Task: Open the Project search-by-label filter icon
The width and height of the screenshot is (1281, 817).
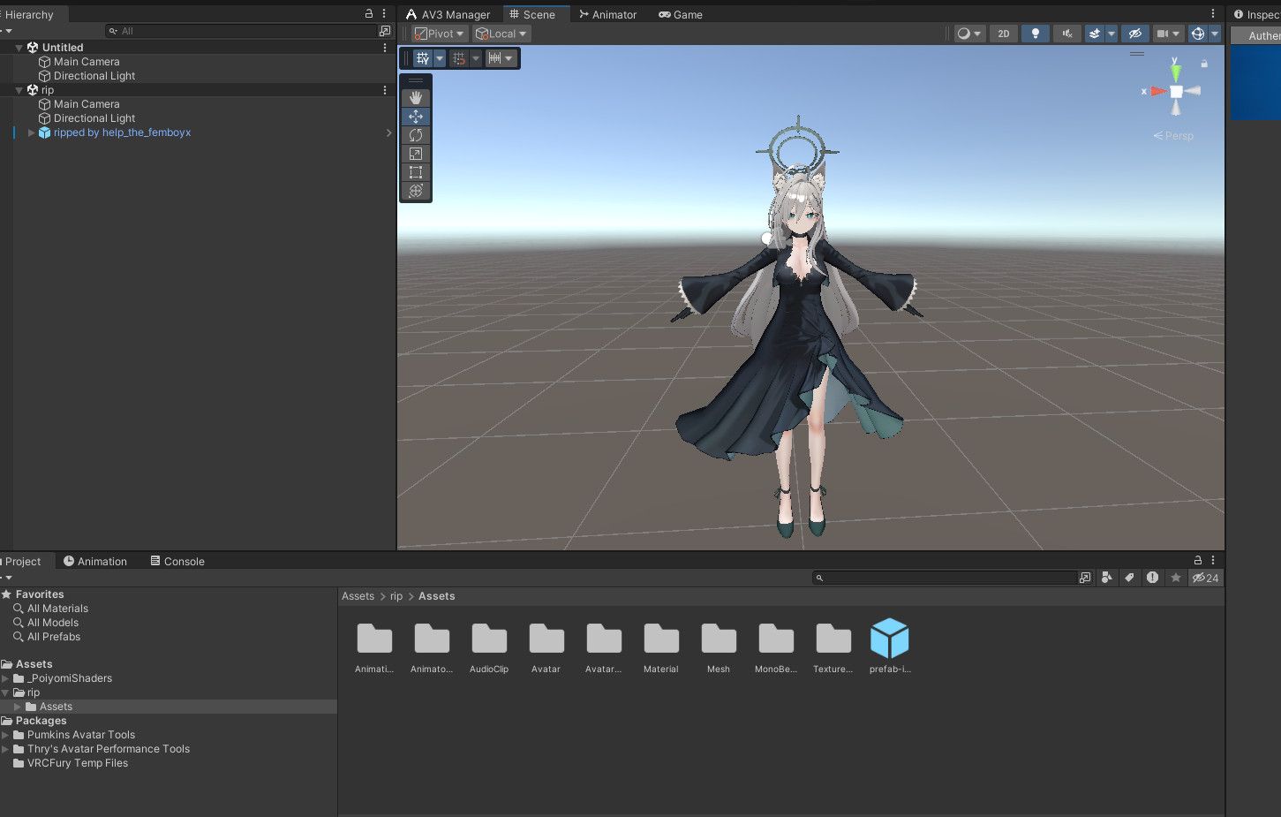Action: click(1129, 578)
